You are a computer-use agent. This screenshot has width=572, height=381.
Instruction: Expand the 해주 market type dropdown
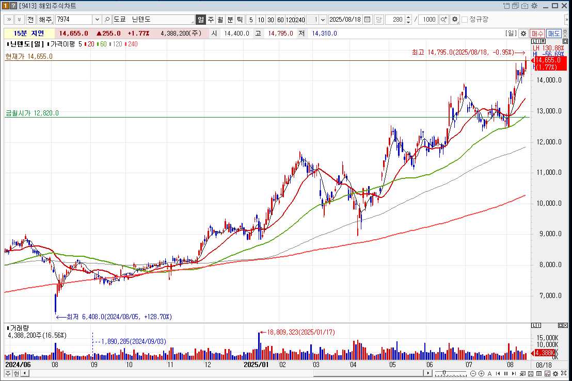pos(45,20)
